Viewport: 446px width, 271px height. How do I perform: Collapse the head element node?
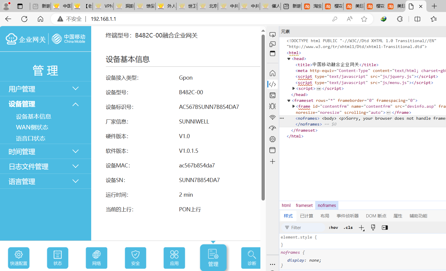coord(289,59)
